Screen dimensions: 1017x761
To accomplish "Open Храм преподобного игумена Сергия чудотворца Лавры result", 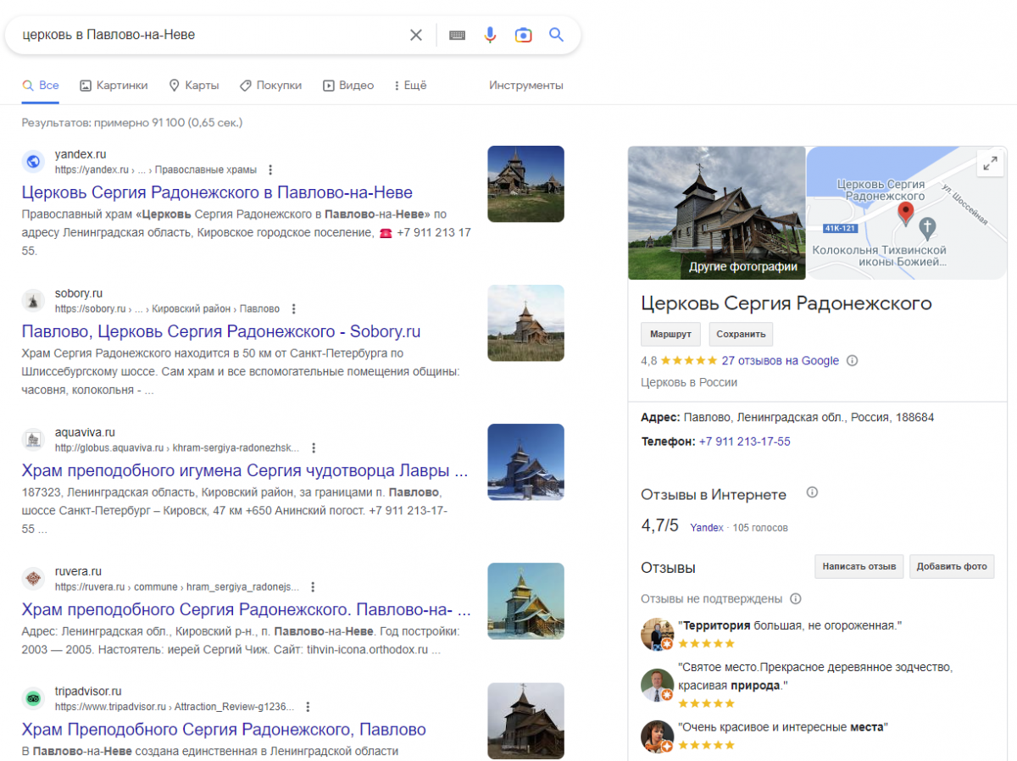I will (x=245, y=470).
